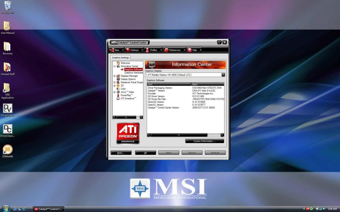This screenshot has width=340, height=212.
Task: Select the Catalyst Control Center Version row
Action: tap(186, 108)
